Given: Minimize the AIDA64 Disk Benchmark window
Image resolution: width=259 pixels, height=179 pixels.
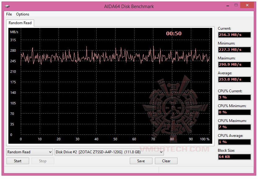Looking at the screenshot, I should pos(228,6).
